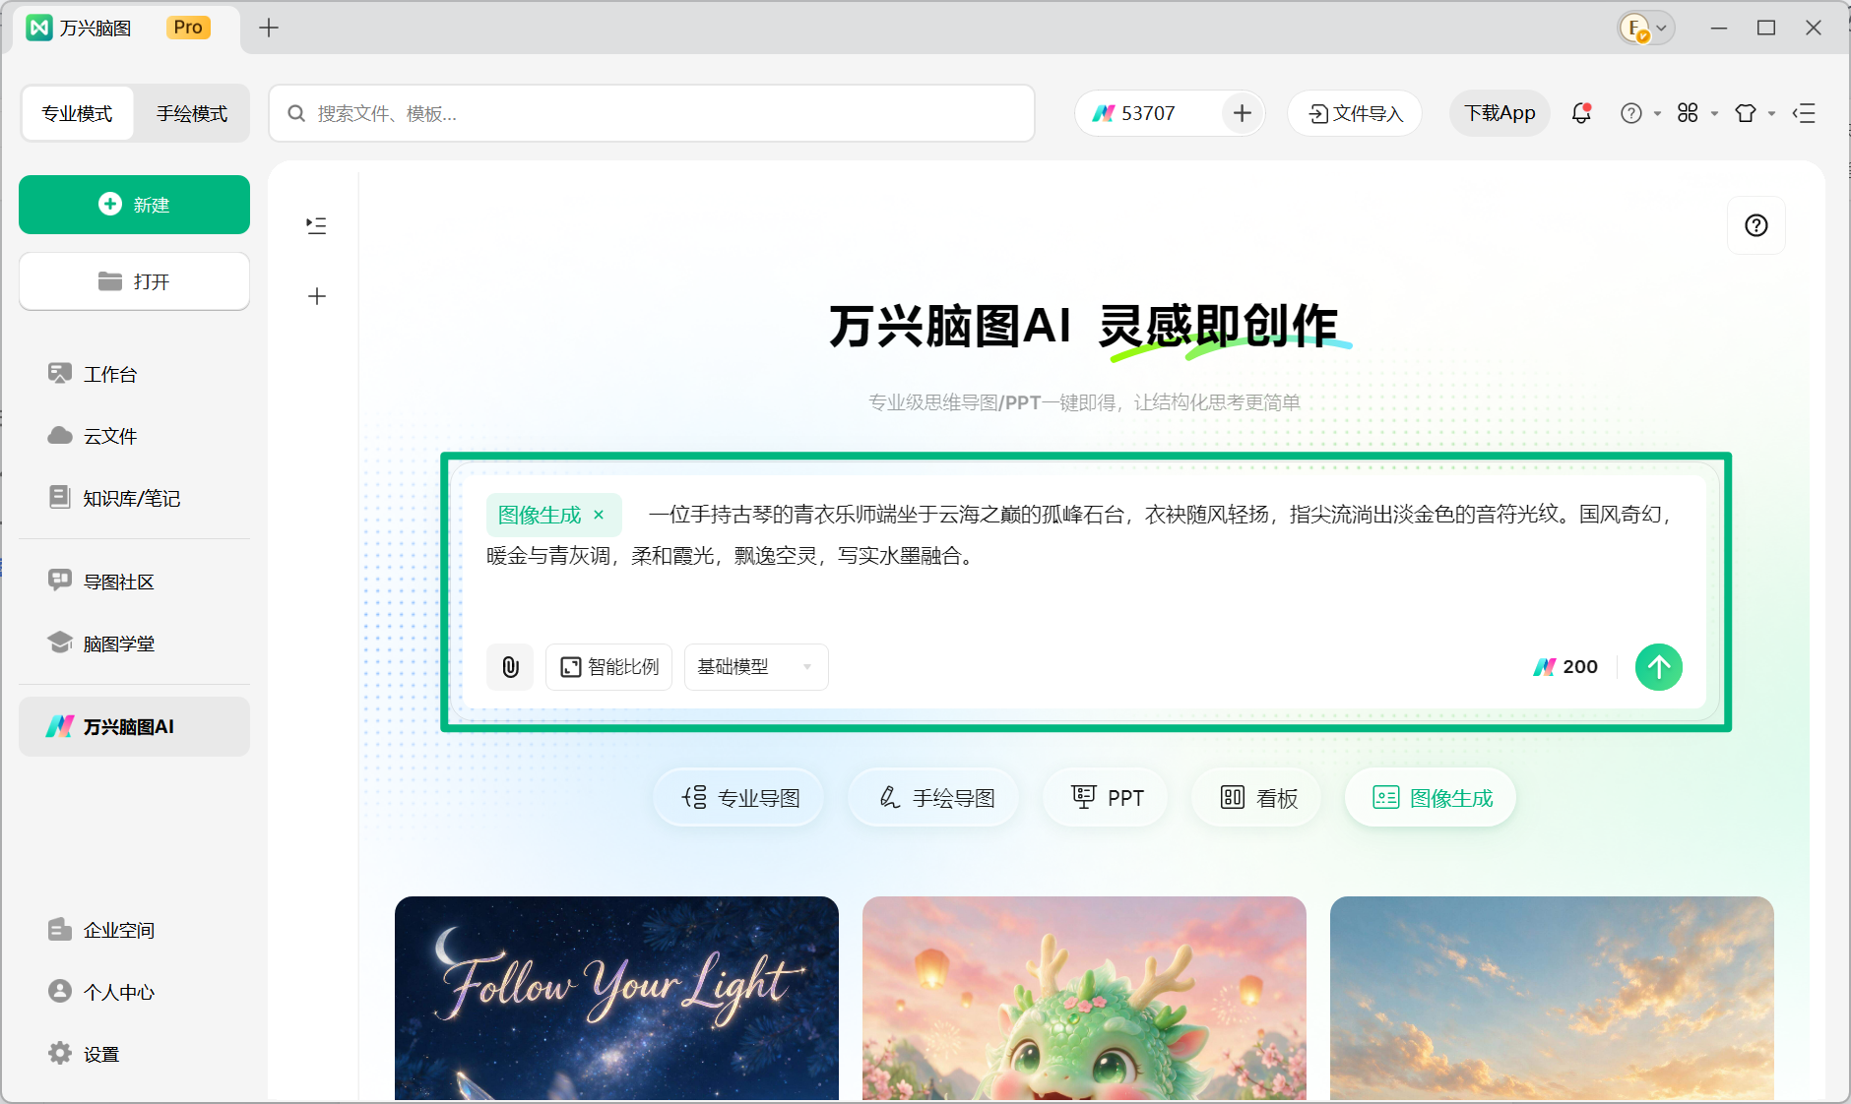The width and height of the screenshot is (1851, 1104).
Task: Click the green 新建 button
Action: point(134,205)
